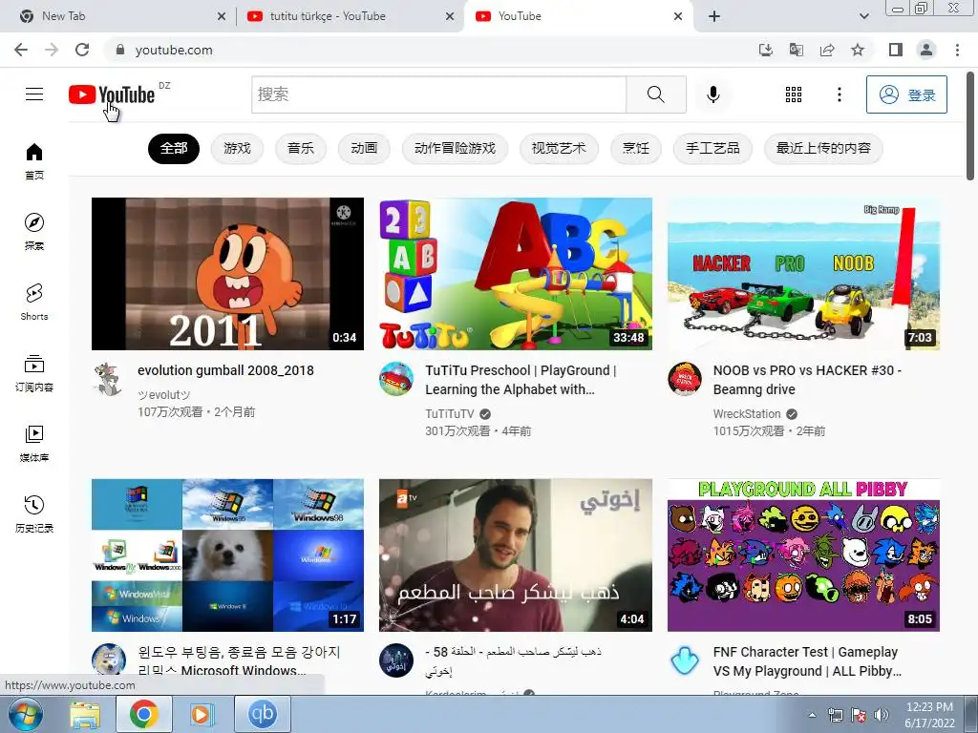Click the TuTiTuTV channel avatar

click(396, 379)
